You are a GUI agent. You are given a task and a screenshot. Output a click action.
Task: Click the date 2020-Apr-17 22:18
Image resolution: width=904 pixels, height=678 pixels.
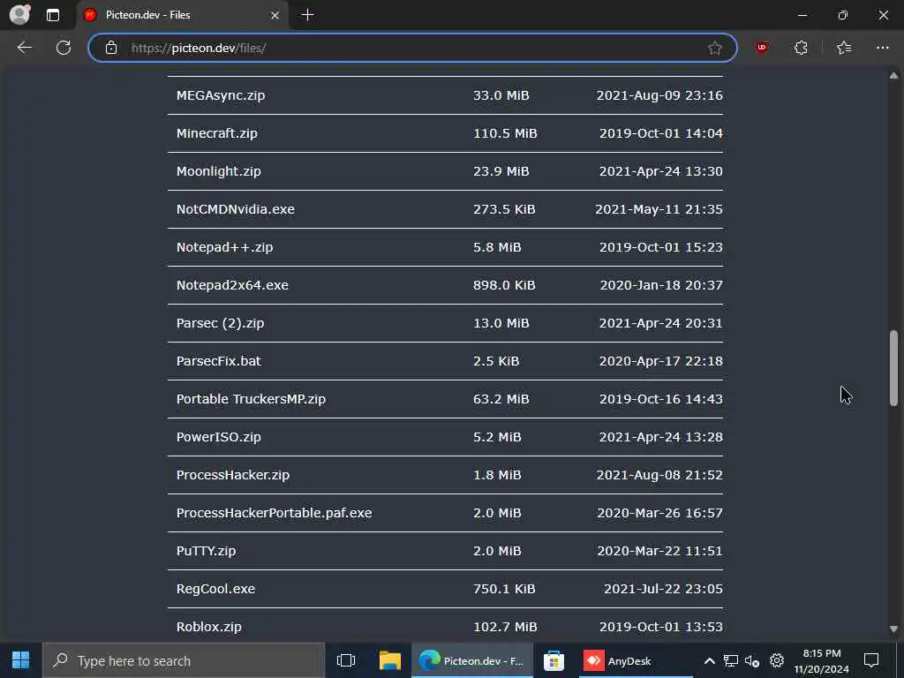[x=660, y=361]
